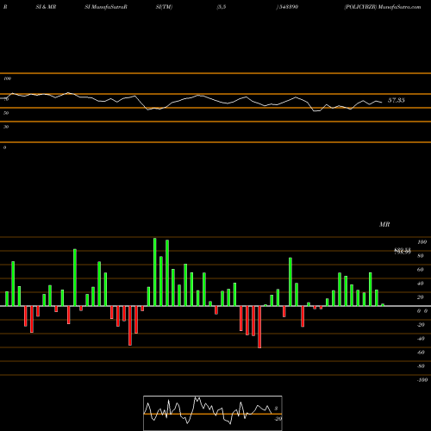Open the mini overview chart thumbnail
This screenshot has height=431, width=431.
(x=213, y=413)
